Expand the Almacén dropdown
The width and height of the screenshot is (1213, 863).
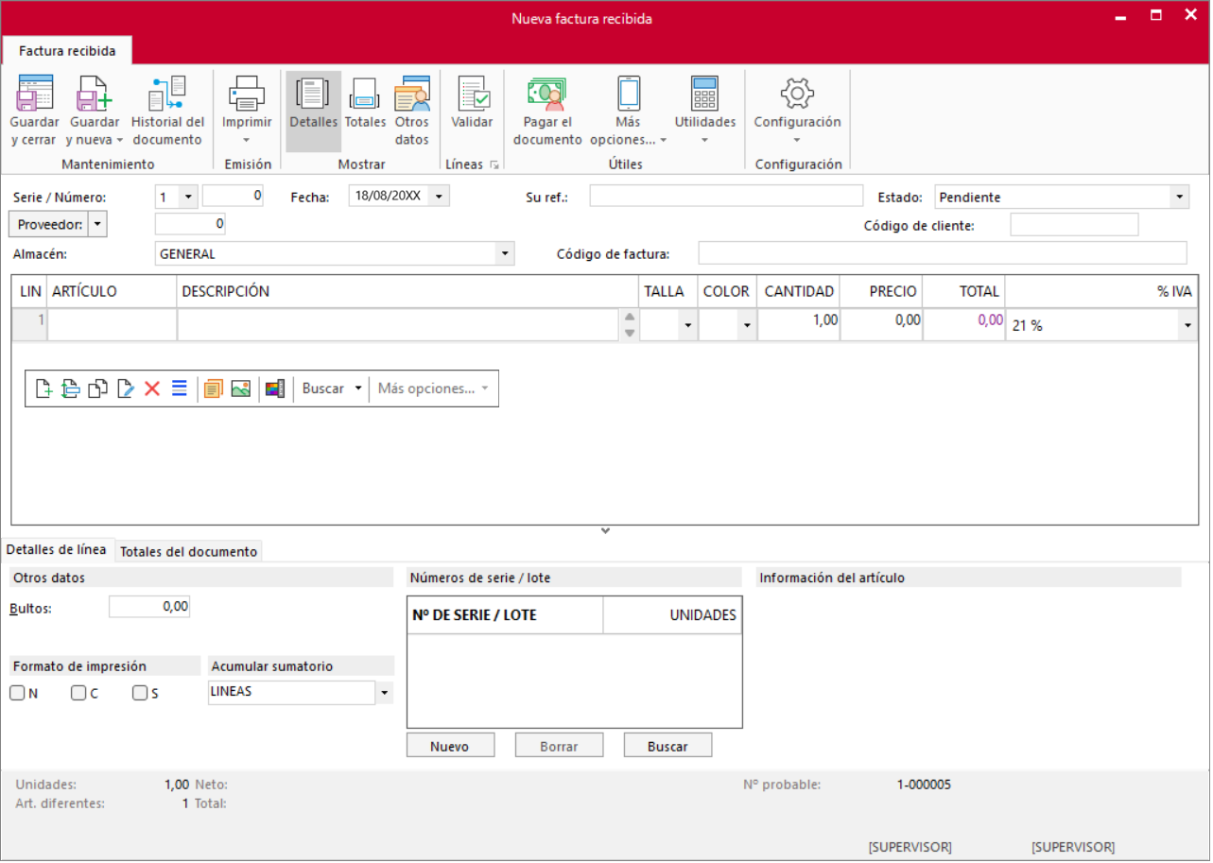pos(506,253)
